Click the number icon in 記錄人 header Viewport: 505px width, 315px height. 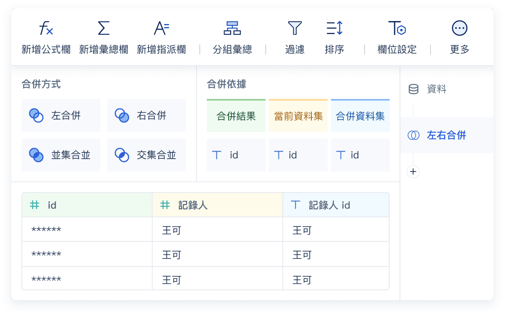click(165, 205)
